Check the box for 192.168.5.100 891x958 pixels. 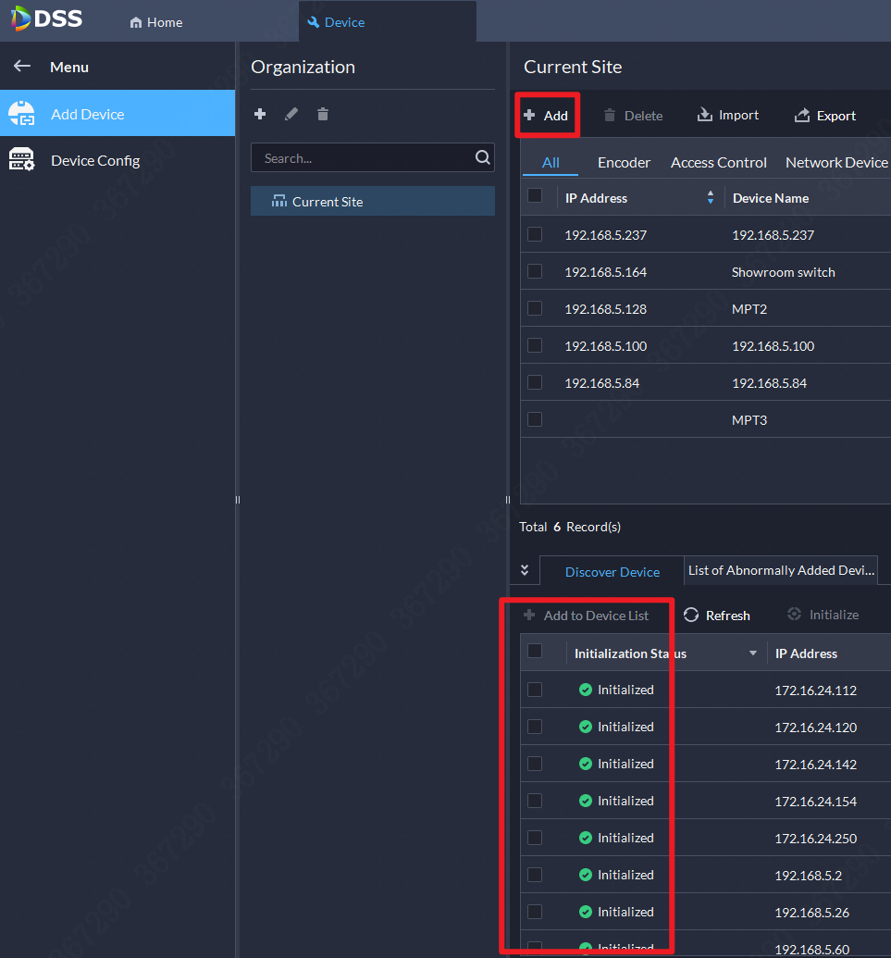tap(535, 345)
